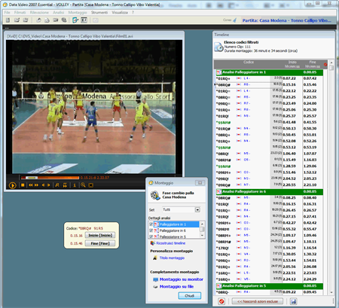Viewport: 339px width, 308px height.
Task: Zoom the video using the magnifier icon
Action: [83, 185]
